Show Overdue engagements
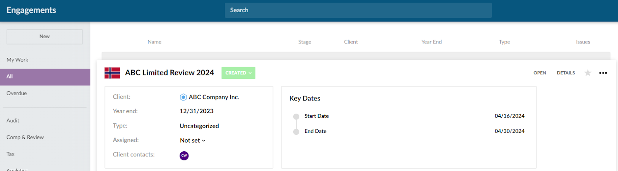The image size is (618, 171). click(x=17, y=93)
